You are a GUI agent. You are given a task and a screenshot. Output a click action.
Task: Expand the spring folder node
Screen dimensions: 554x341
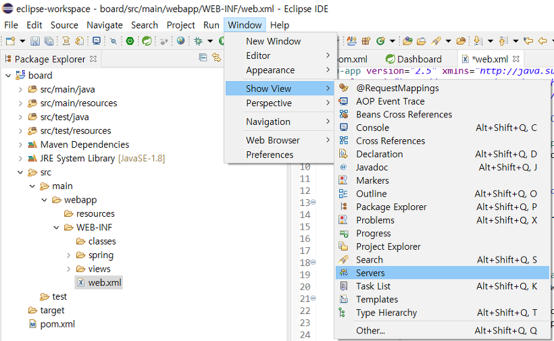[68, 255]
